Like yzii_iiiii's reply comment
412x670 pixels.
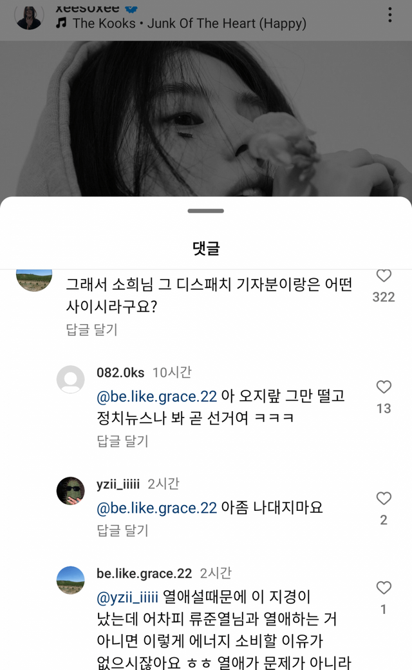click(384, 499)
